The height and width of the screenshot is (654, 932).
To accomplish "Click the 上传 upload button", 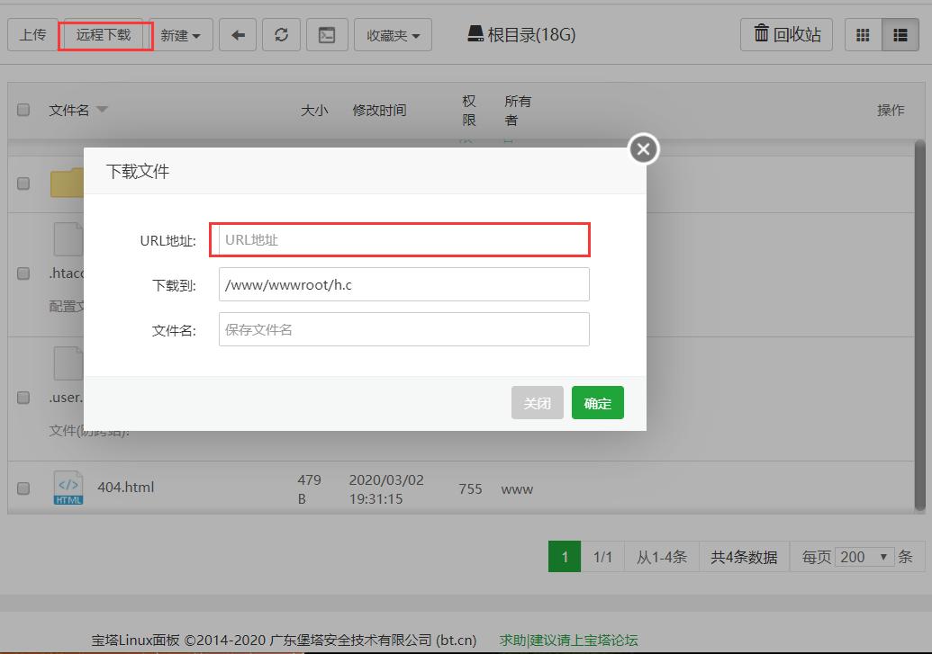I will 32,34.
